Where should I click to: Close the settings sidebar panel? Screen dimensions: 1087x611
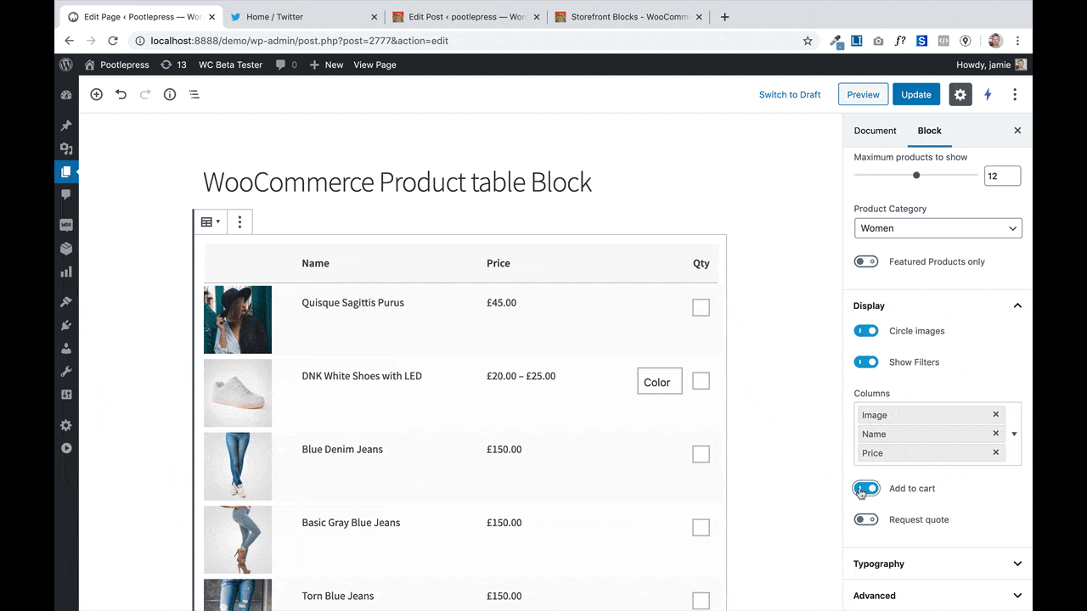[1017, 131]
